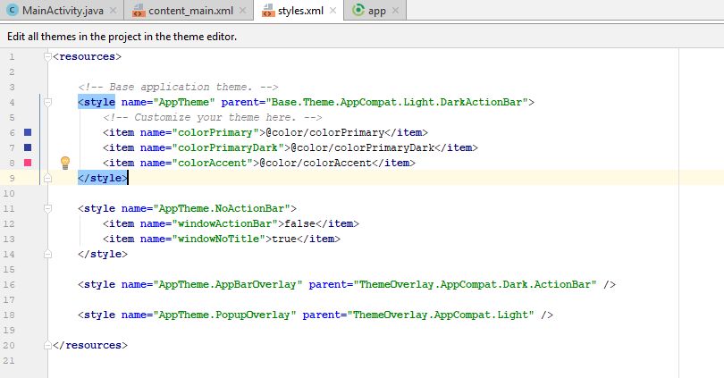Click the highlighted style opening tag
The image size is (724, 378).
point(97,102)
